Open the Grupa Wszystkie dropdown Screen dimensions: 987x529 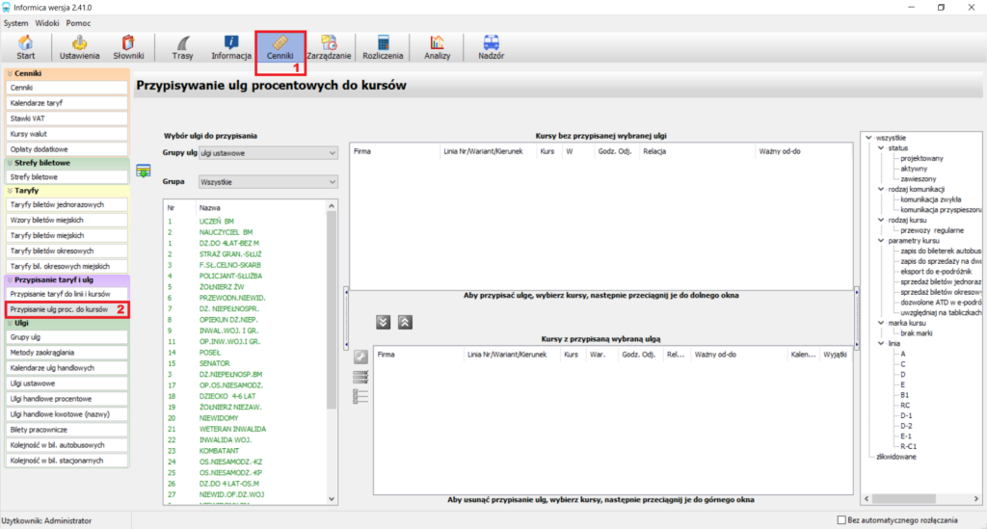point(268,182)
